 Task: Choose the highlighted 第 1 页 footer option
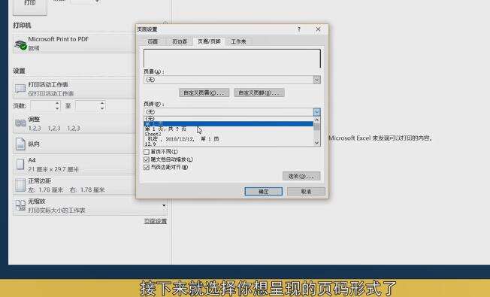click(228, 124)
